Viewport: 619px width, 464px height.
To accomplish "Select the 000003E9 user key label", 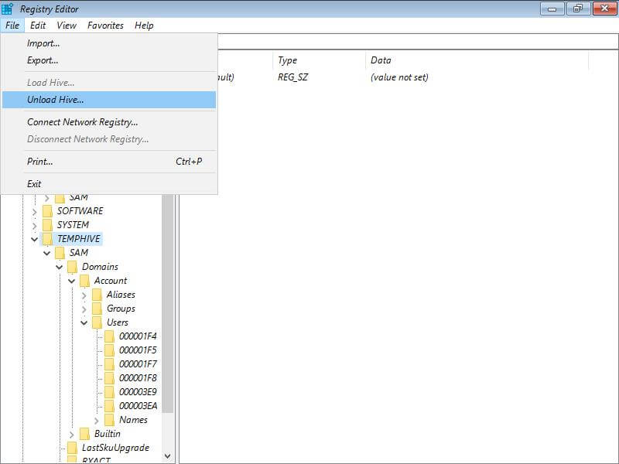I will tap(138, 392).
